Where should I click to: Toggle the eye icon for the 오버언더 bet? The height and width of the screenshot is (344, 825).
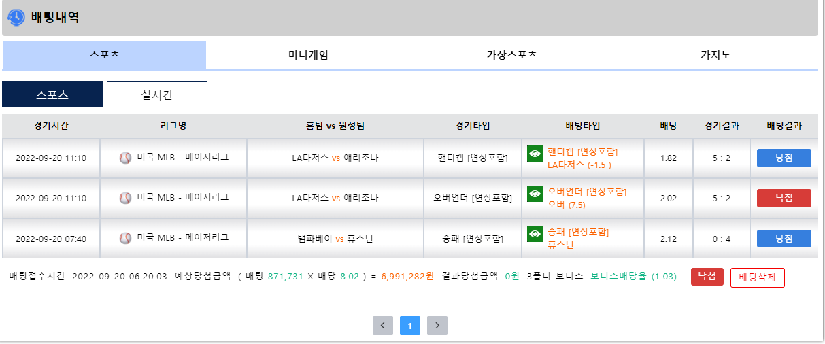click(x=535, y=194)
